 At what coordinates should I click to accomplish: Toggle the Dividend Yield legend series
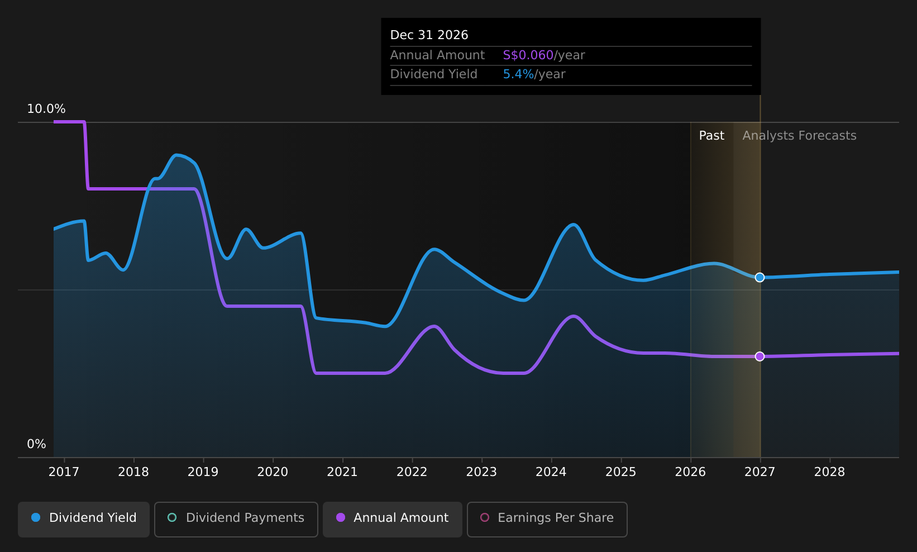(x=84, y=519)
